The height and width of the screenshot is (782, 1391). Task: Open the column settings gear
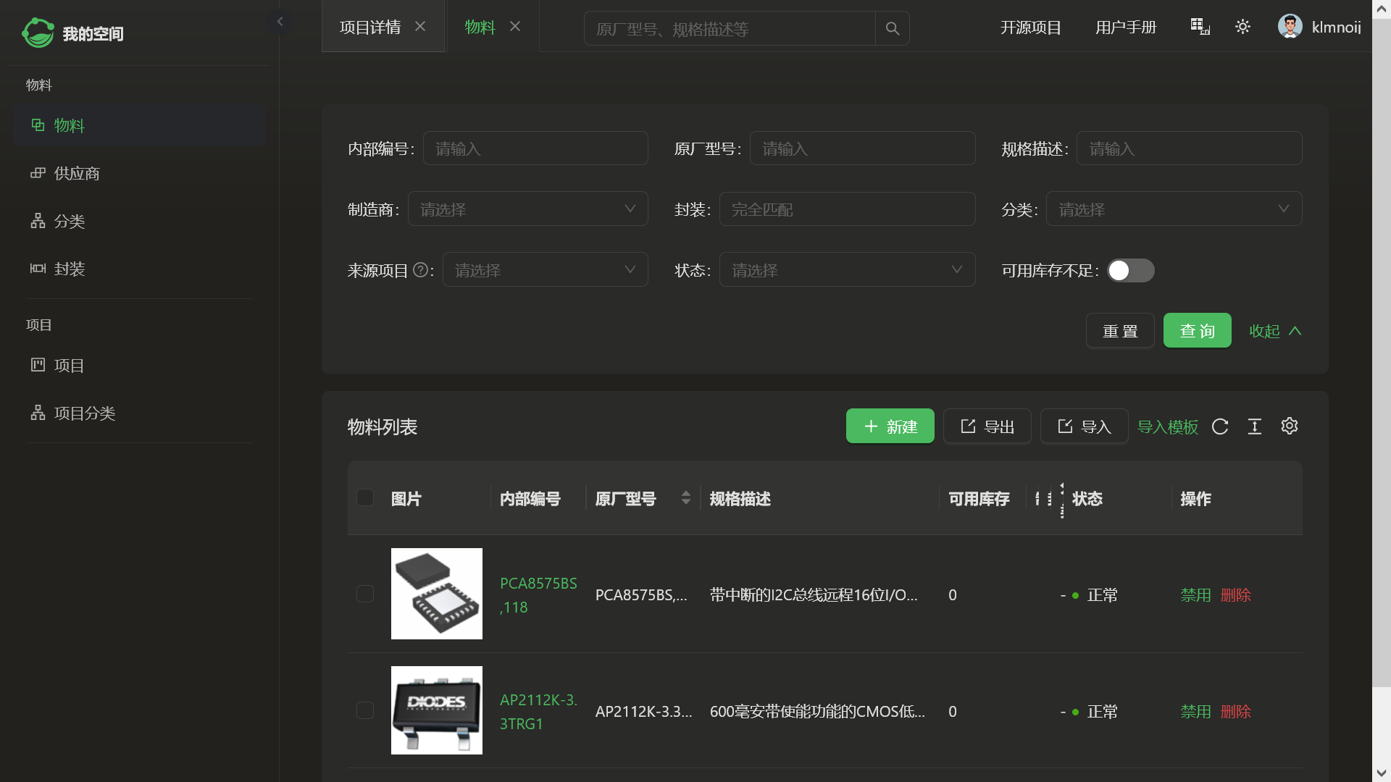point(1289,426)
